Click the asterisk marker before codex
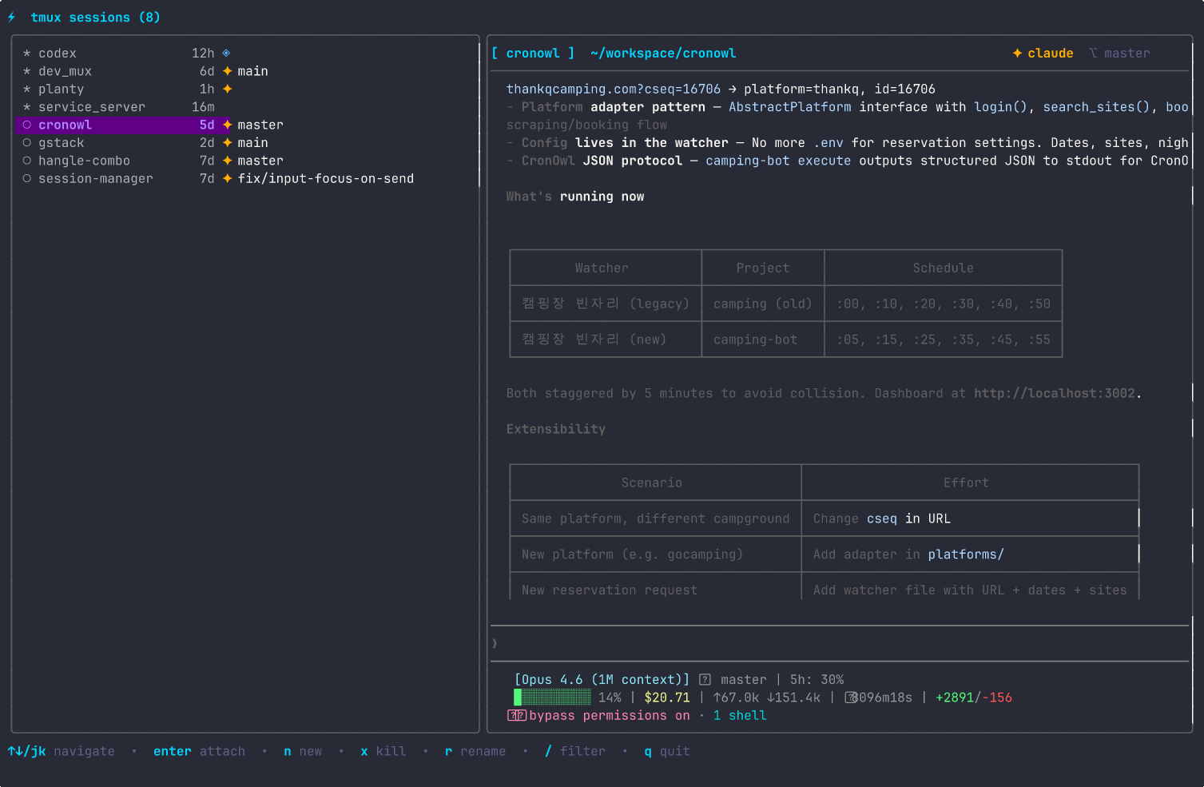This screenshot has width=1204, height=787. 26,54
